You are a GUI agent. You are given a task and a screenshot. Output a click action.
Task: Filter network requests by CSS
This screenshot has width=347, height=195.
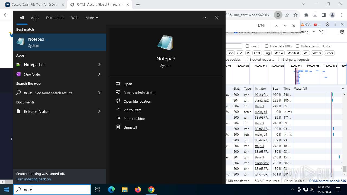(x=240, y=53)
